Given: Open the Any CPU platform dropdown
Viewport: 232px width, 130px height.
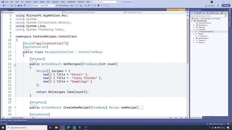Looking at the screenshot, I should pos(48,6).
